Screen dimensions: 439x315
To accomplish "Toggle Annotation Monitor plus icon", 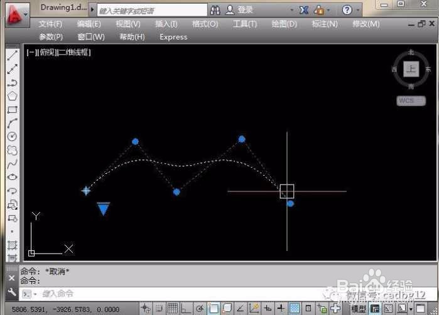I will click(x=335, y=309).
